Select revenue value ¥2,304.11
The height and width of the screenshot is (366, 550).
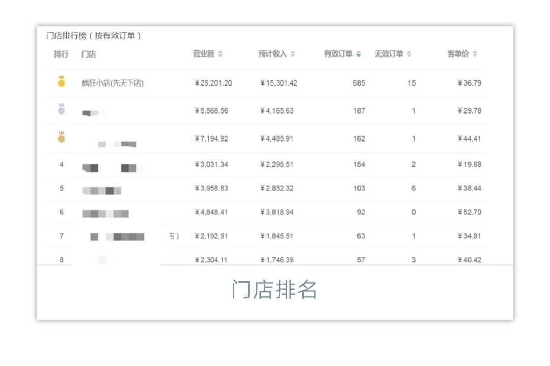click(211, 260)
